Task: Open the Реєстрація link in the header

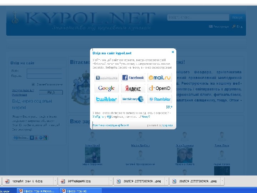Action: [219, 26]
